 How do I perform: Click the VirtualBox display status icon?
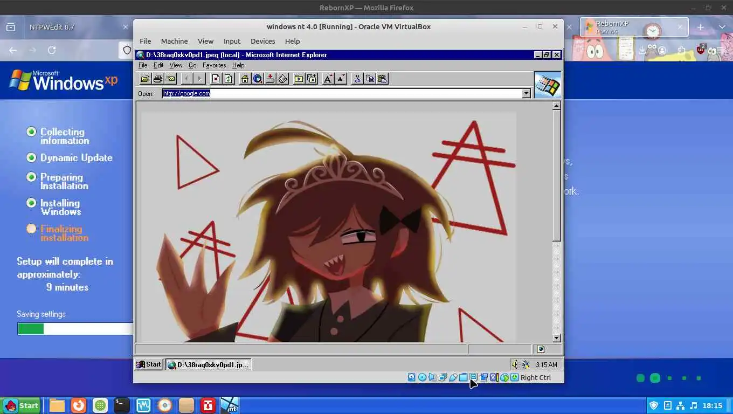pyautogui.click(x=473, y=377)
